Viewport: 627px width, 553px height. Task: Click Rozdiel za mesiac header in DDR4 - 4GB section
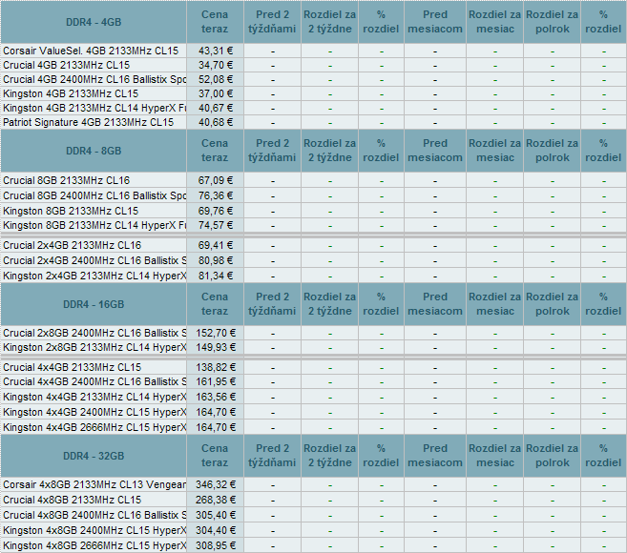tap(494, 22)
